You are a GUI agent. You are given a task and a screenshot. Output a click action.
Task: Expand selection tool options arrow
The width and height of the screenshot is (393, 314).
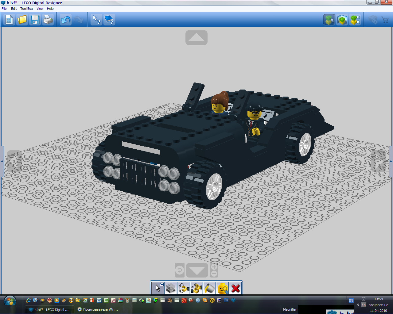162,285
